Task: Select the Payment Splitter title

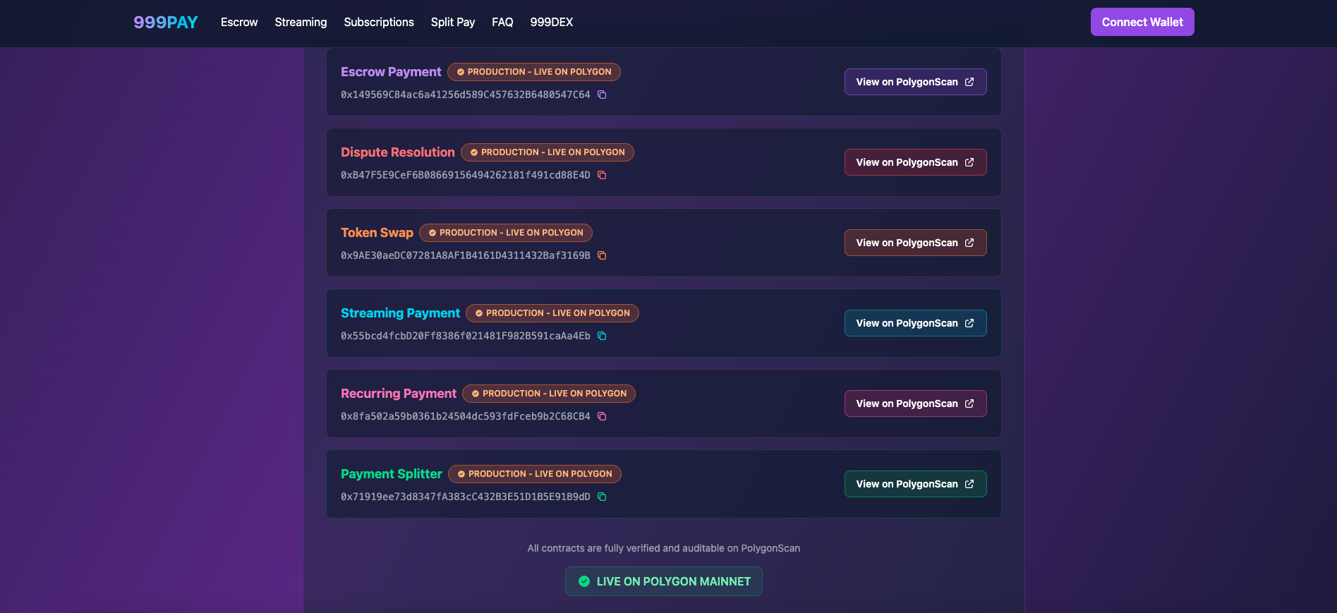Action: coord(392,474)
